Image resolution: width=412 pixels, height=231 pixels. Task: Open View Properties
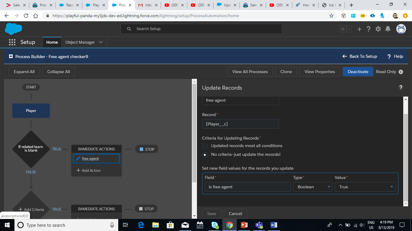(x=320, y=72)
